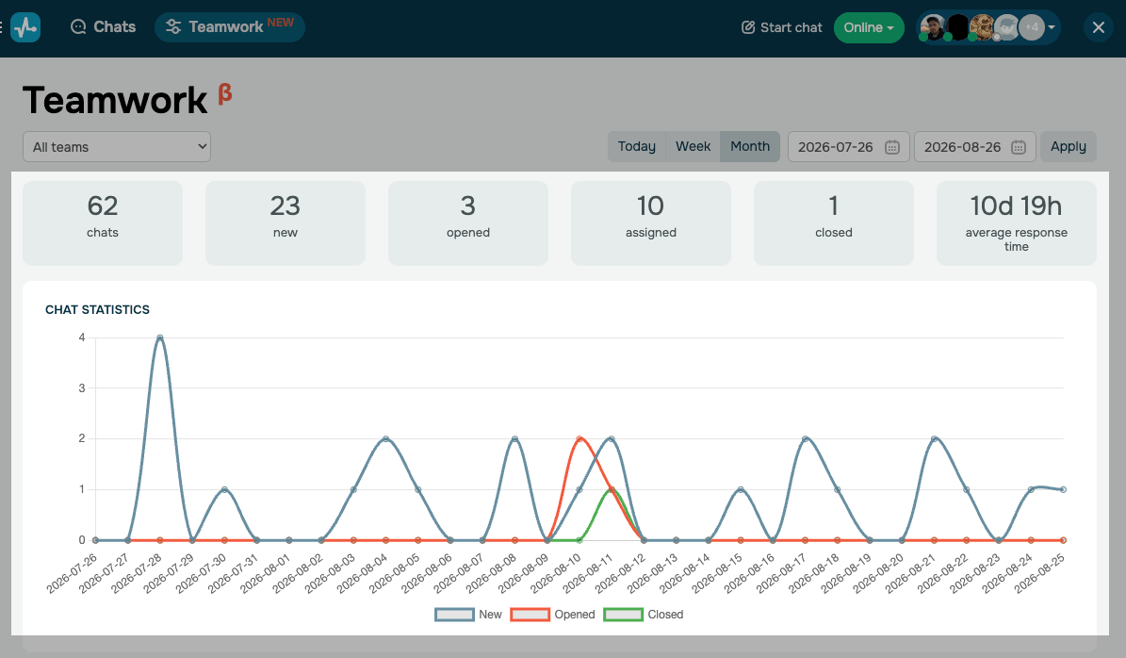Click the 2026-08-10 axis label
Viewport: 1126px width, 658px height.
pos(556,574)
